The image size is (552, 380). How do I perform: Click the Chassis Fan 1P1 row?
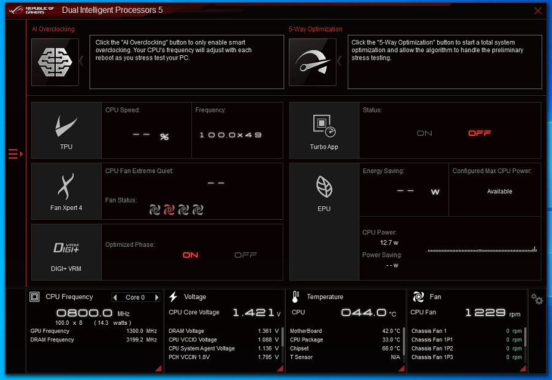[467, 340]
